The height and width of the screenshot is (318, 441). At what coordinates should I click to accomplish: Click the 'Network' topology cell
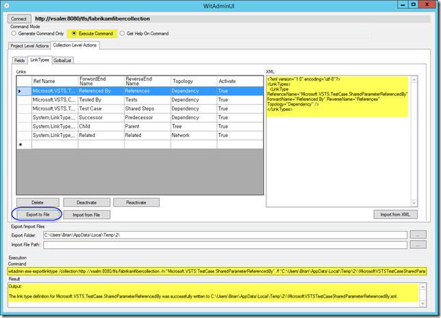[x=194, y=135]
